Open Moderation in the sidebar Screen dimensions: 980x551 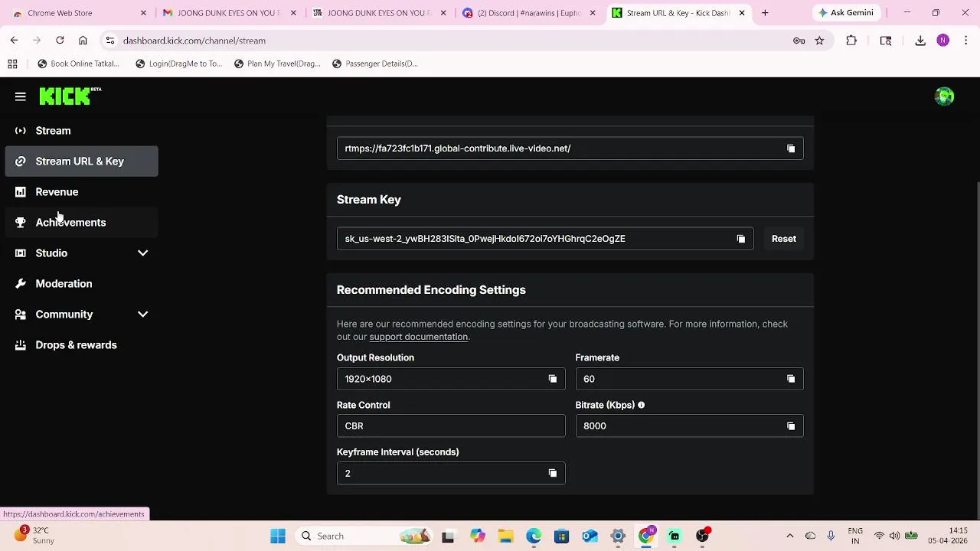81,284
